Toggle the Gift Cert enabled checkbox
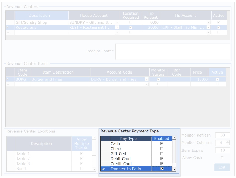 (x=162, y=154)
